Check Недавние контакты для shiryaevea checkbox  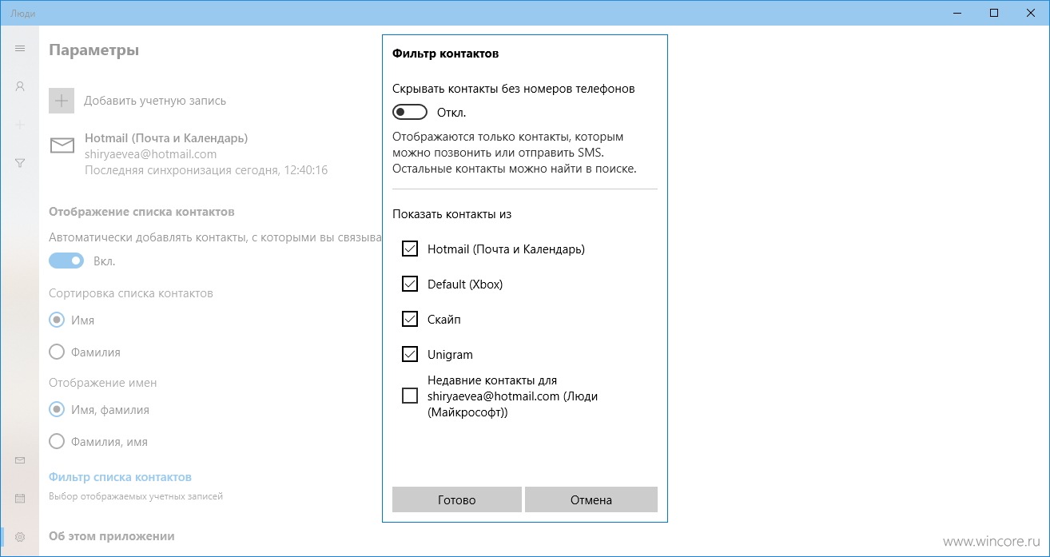point(410,396)
